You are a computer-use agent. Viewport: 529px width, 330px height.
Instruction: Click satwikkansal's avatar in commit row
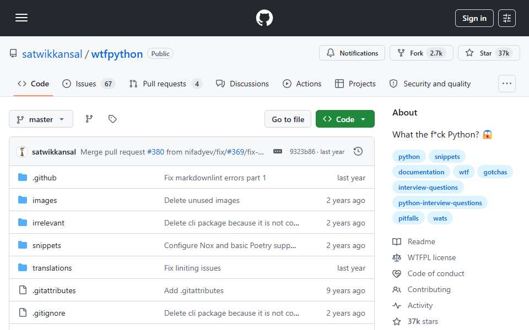click(22, 152)
